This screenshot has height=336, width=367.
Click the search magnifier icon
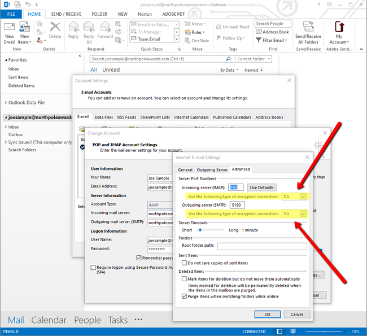(x=228, y=59)
